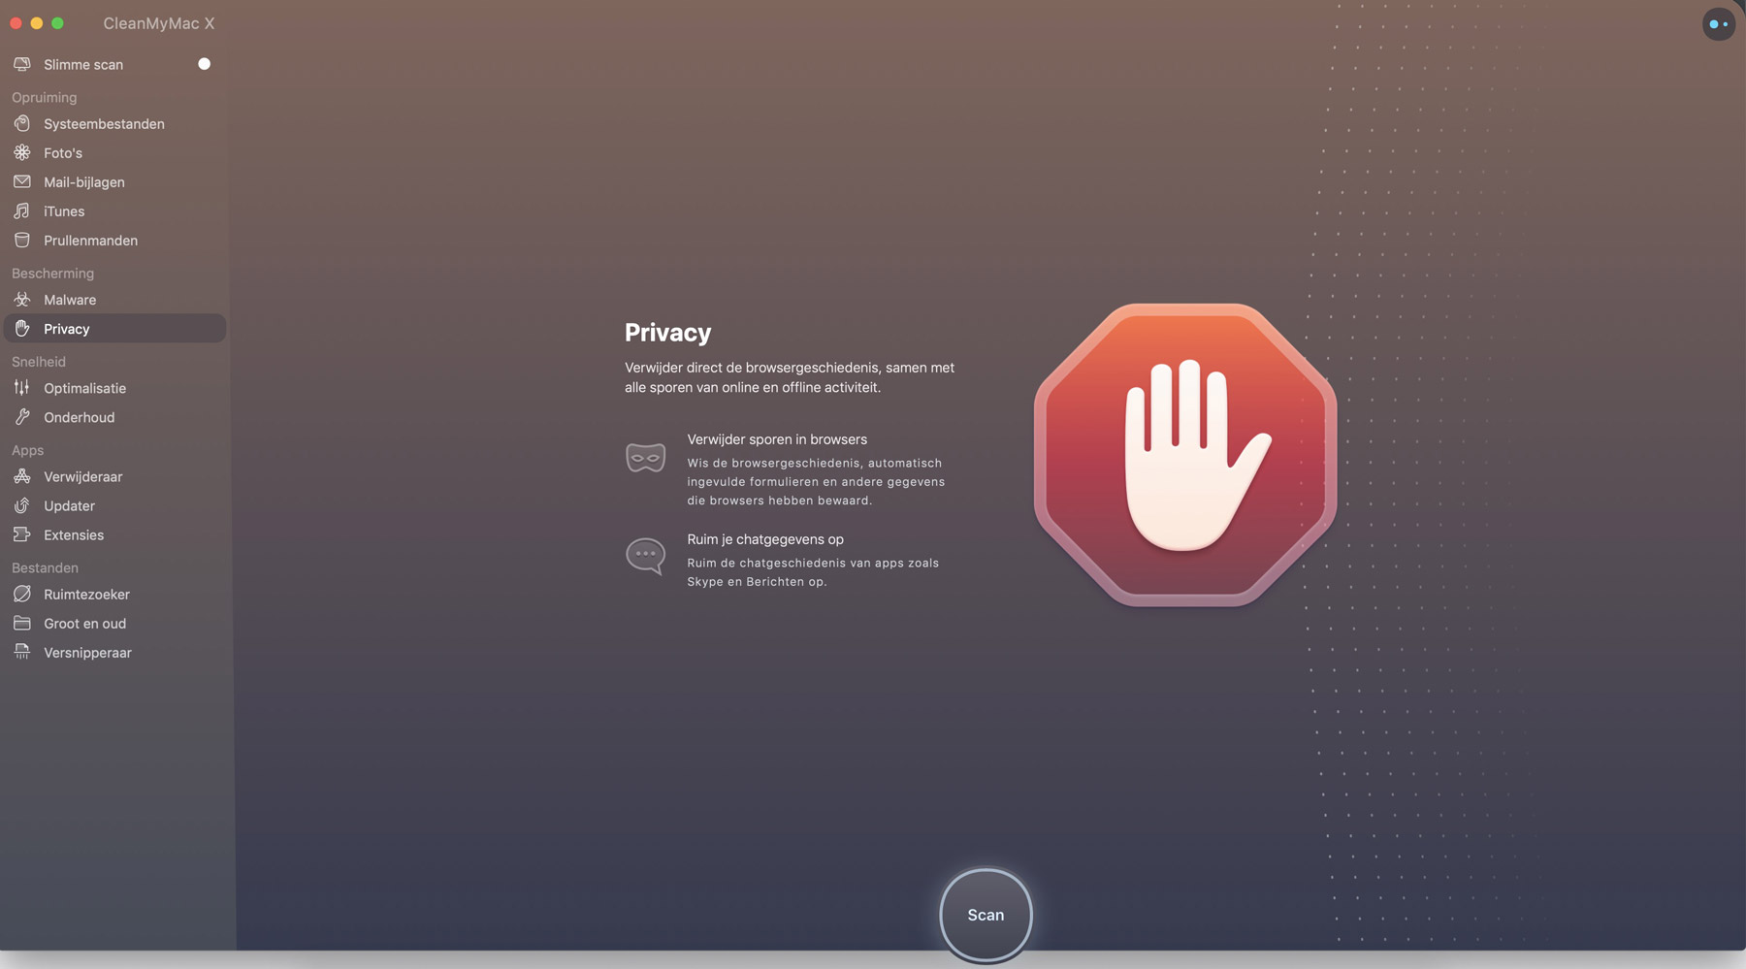Click the Slimme scan monitor icon

tap(22, 64)
